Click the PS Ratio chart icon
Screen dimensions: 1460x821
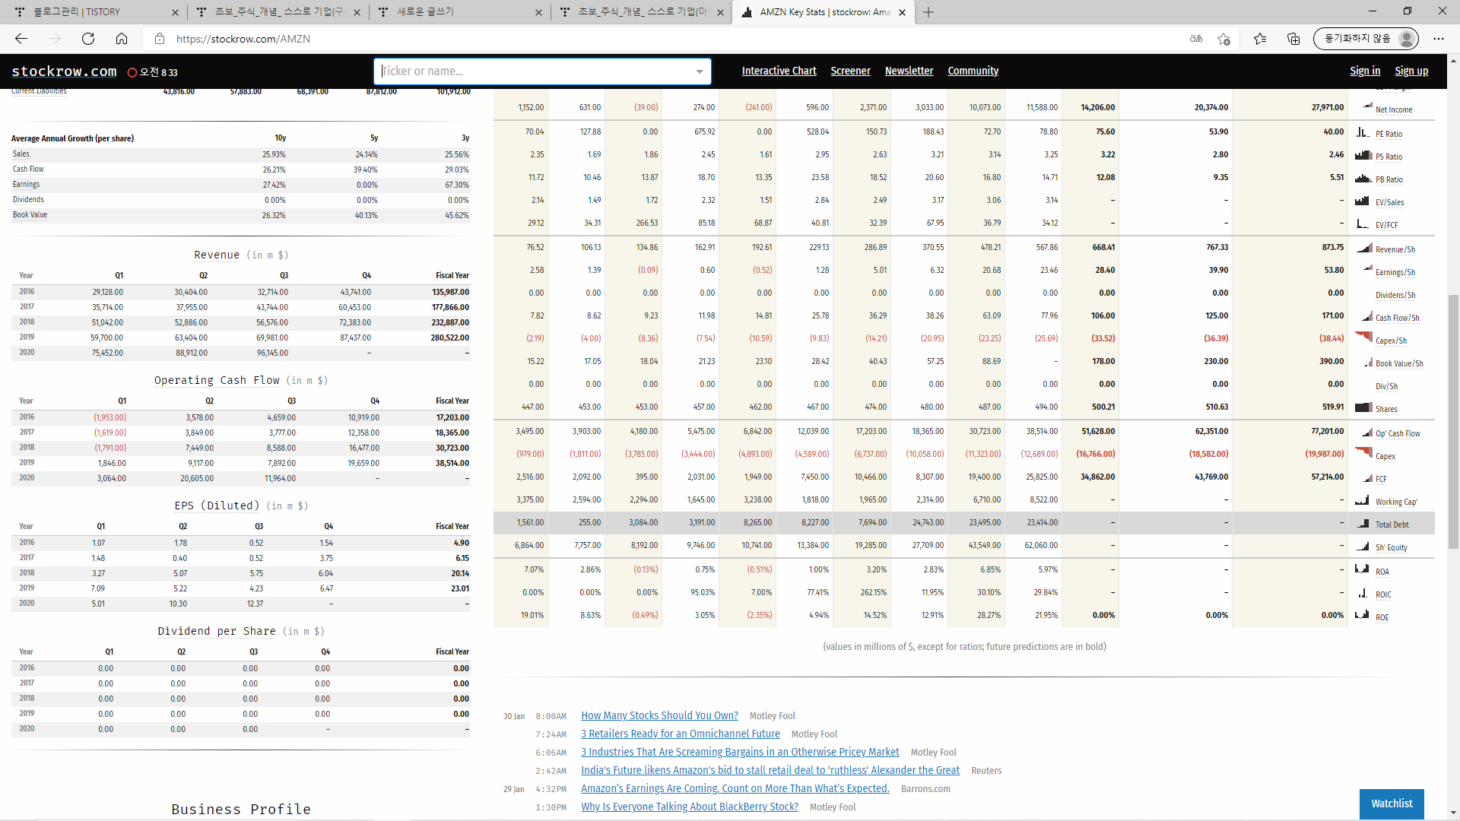coord(1363,155)
